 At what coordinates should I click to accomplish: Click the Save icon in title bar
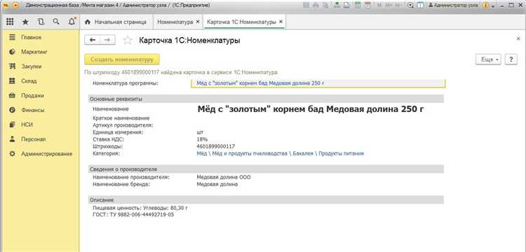(305, 6)
